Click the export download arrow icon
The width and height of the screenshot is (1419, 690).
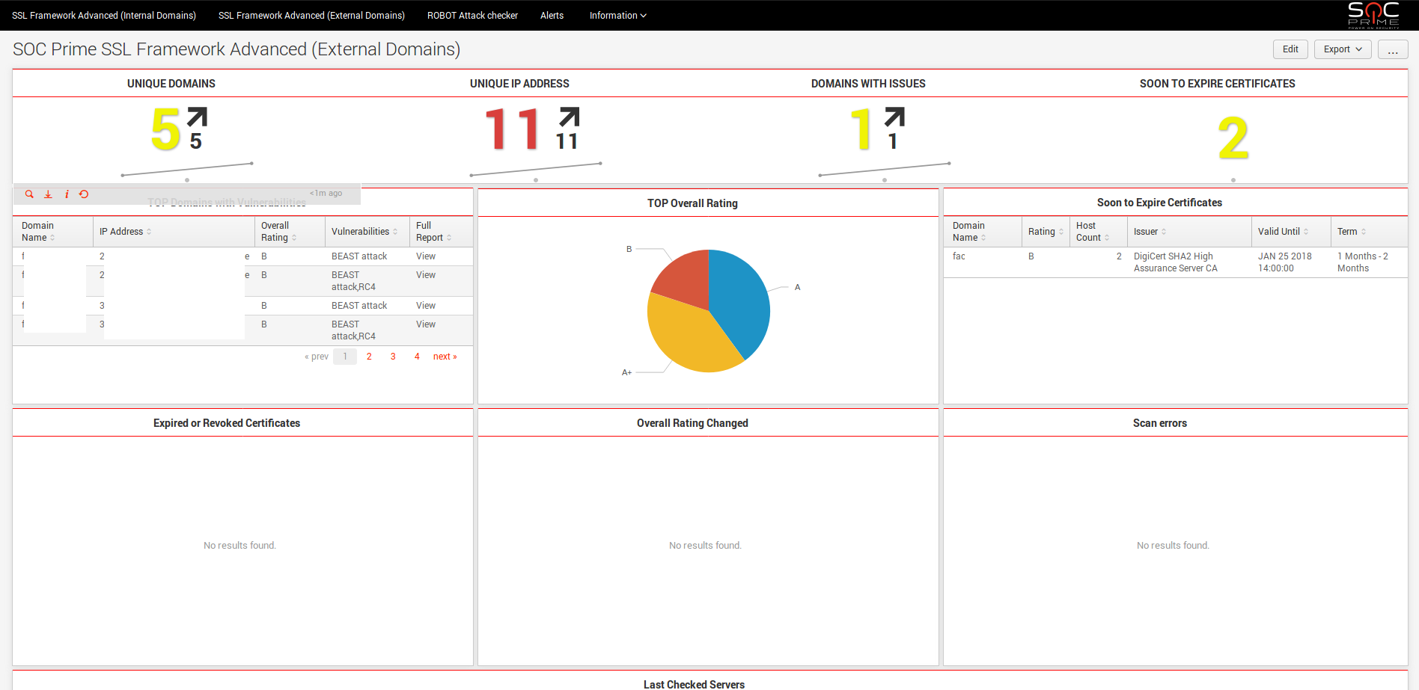[48, 194]
